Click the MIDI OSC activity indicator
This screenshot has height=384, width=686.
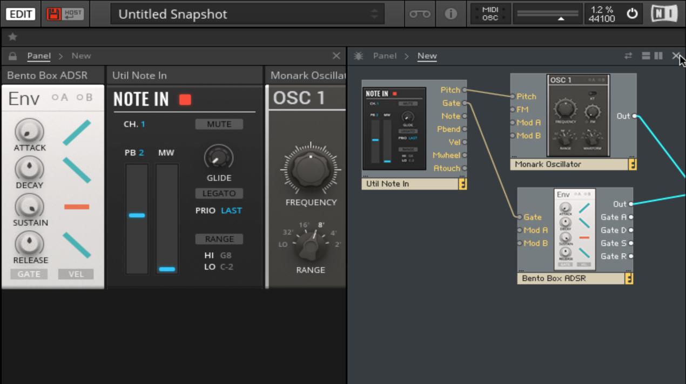tap(490, 14)
